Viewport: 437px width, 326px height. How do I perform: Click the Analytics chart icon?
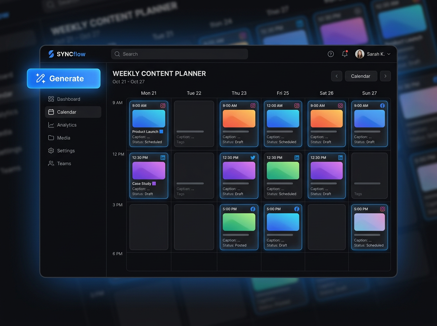(51, 125)
